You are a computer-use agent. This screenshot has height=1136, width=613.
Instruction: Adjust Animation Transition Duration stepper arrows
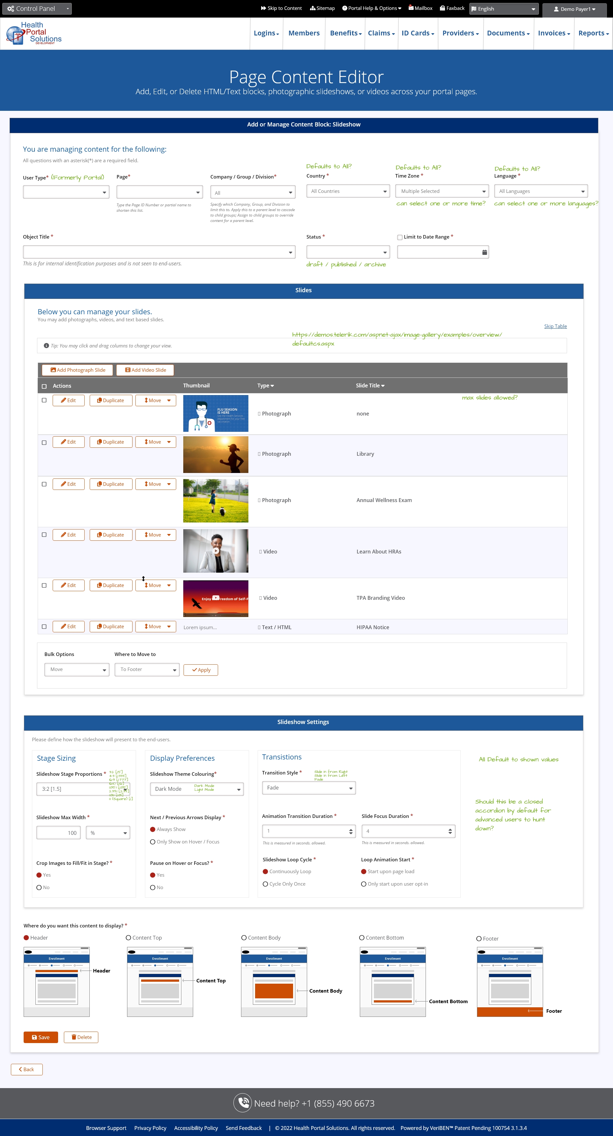(351, 831)
